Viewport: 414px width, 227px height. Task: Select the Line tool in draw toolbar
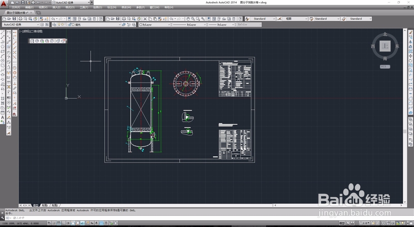tap(2, 32)
